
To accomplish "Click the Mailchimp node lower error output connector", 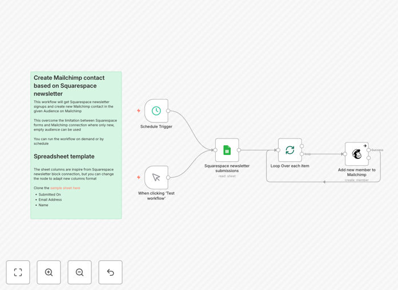I will [368, 158].
